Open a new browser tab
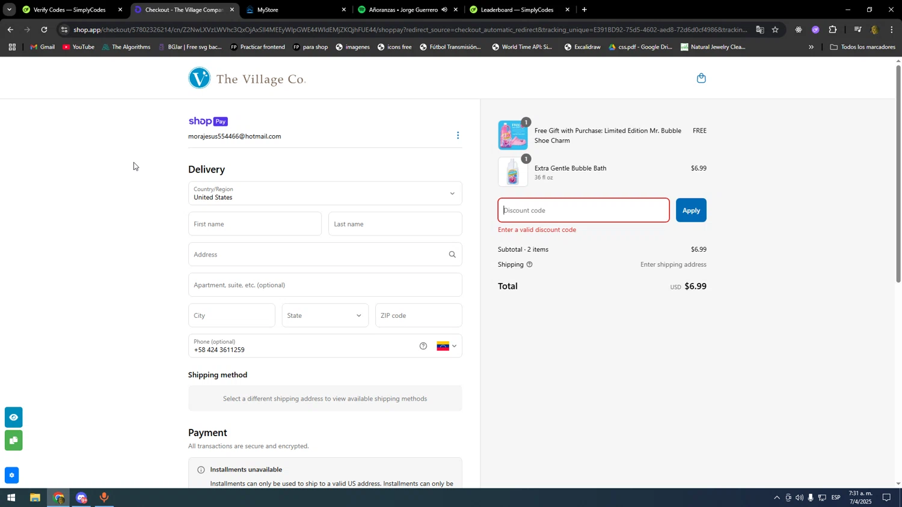 tap(584, 10)
